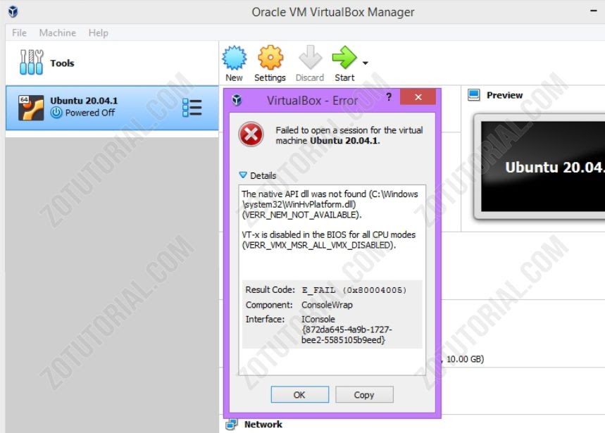Image resolution: width=605 pixels, height=433 pixels.
Task: Open the File menu
Action: [19, 33]
